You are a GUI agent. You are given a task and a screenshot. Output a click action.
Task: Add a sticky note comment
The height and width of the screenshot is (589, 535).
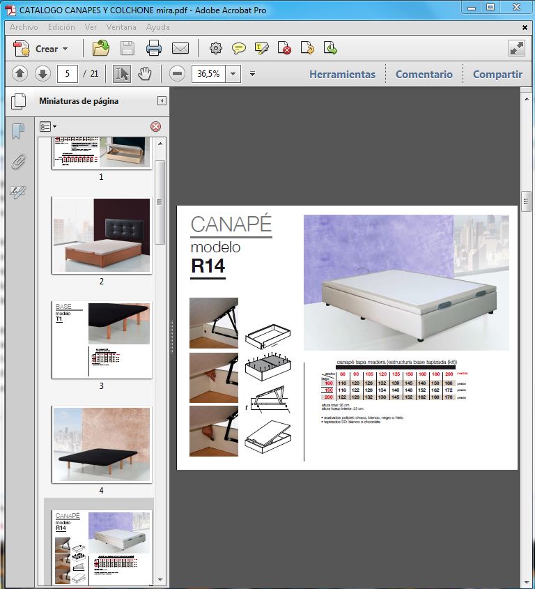click(x=239, y=48)
